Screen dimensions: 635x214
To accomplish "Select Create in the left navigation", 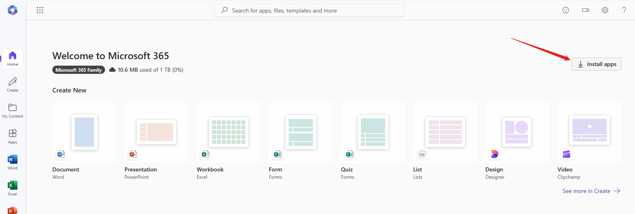I will click(13, 84).
